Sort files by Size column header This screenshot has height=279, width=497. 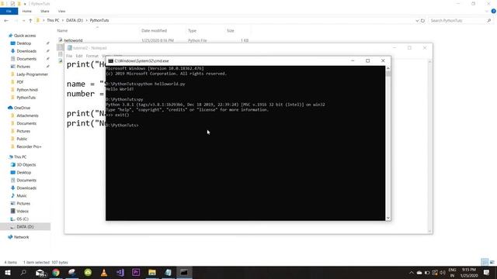pos(231,31)
